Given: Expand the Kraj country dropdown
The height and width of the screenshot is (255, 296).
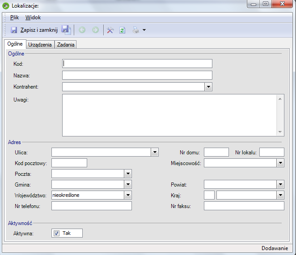Looking at the screenshot, I should (x=280, y=195).
